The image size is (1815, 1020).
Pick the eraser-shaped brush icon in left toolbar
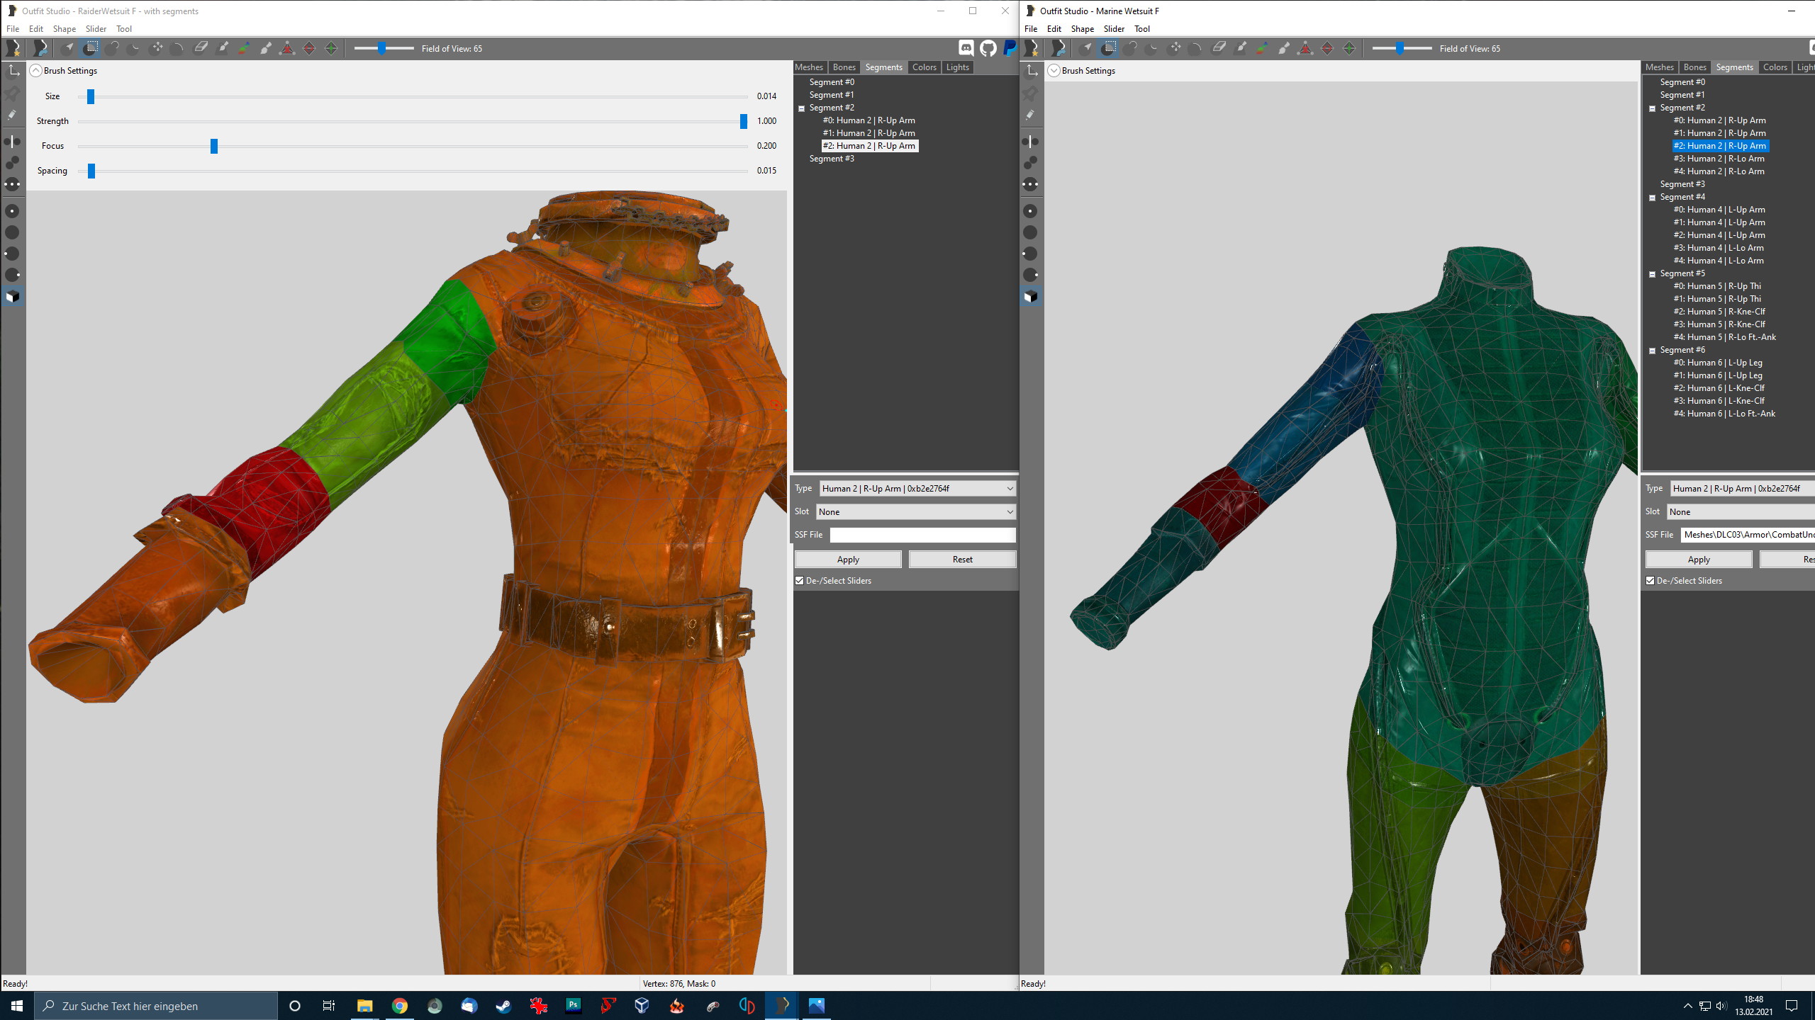coord(201,48)
